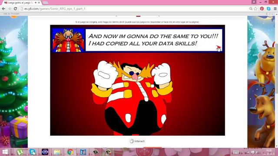The image size is (278, 156).
Task: Reload the page with the refresh icon
Action: [16, 9]
